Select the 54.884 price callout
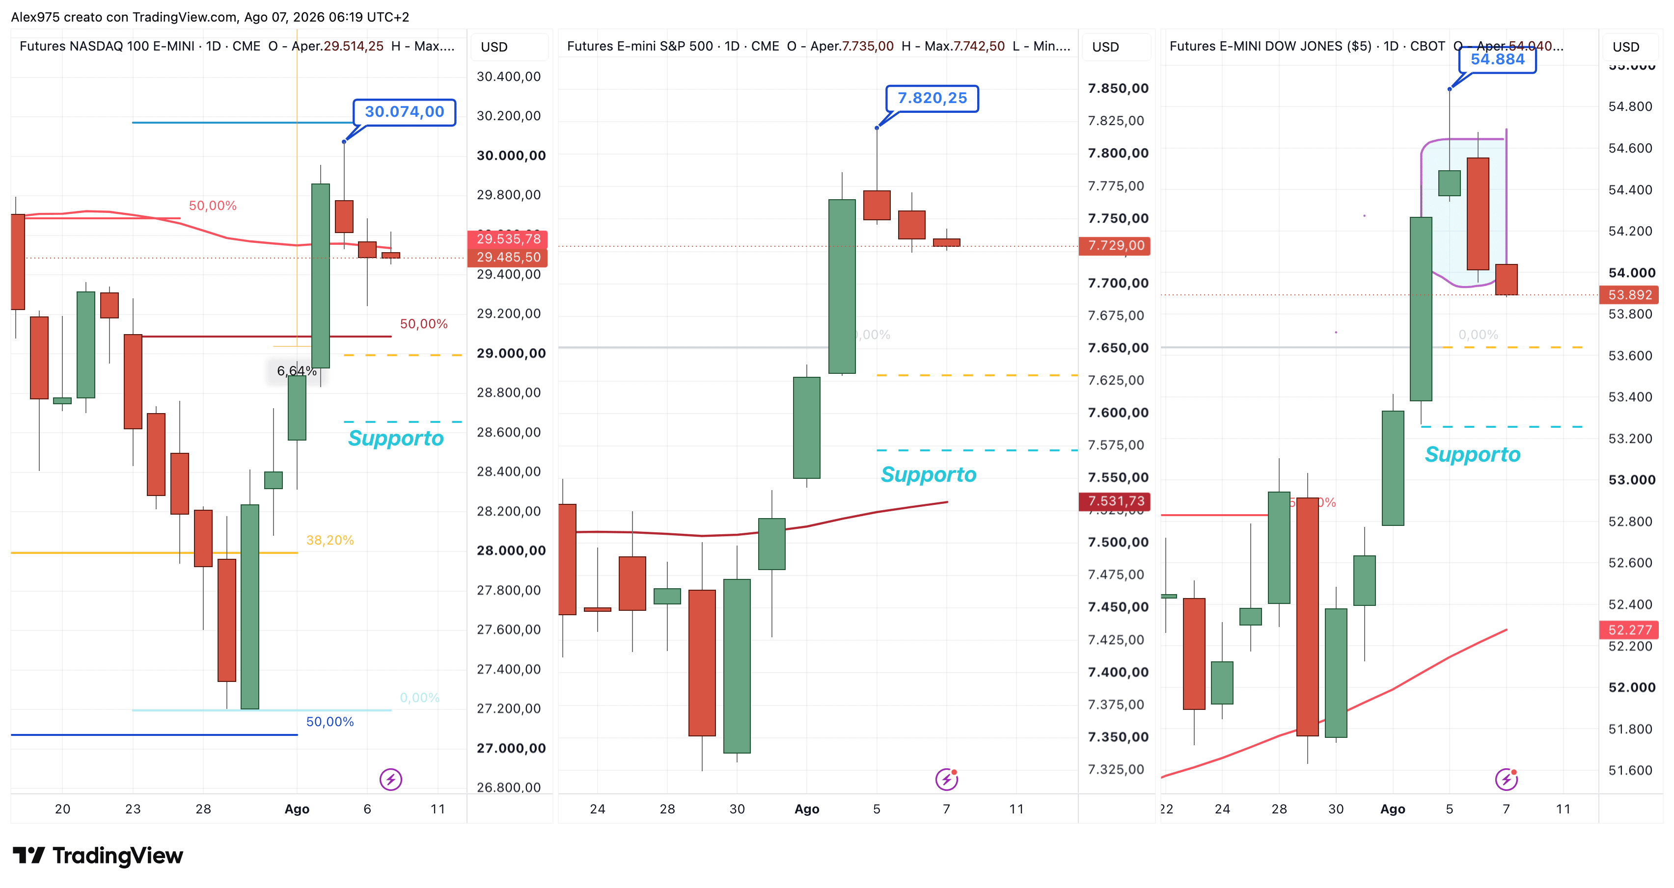 click(1497, 60)
